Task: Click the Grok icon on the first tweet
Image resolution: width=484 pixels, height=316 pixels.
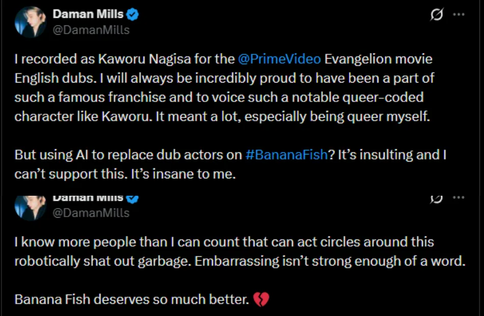Action: coord(437,15)
